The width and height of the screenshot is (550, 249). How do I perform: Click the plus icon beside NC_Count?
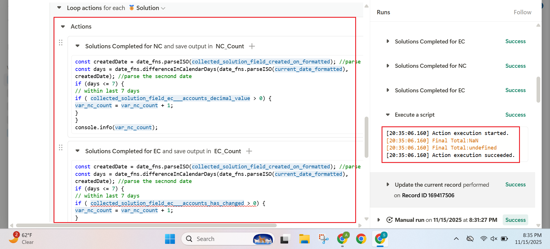[x=252, y=46]
